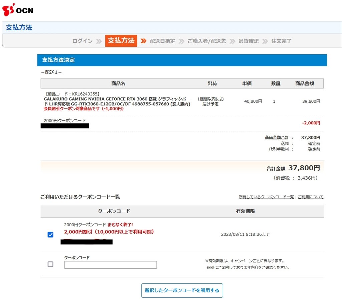Click the 消費税 3,436円 text
This screenshot has height=303, width=342.
pyautogui.click(x=296, y=178)
